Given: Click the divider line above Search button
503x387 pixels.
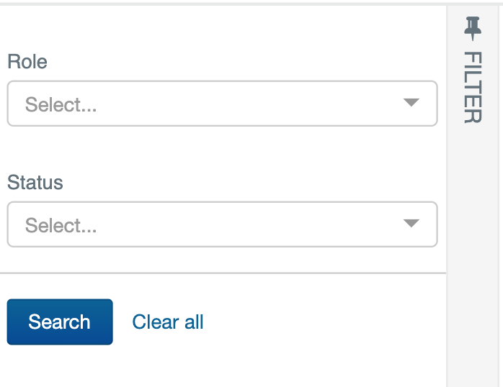Looking at the screenshot, I should 223,273.
